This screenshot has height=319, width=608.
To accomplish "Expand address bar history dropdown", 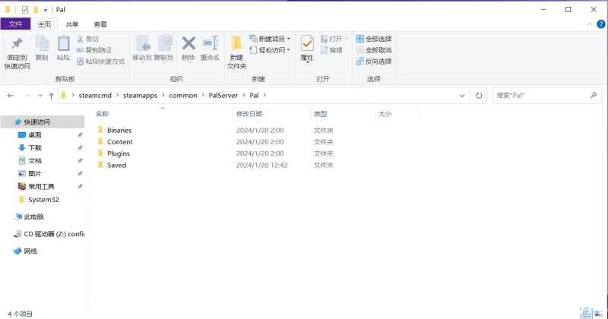I will tap(462, 96).
